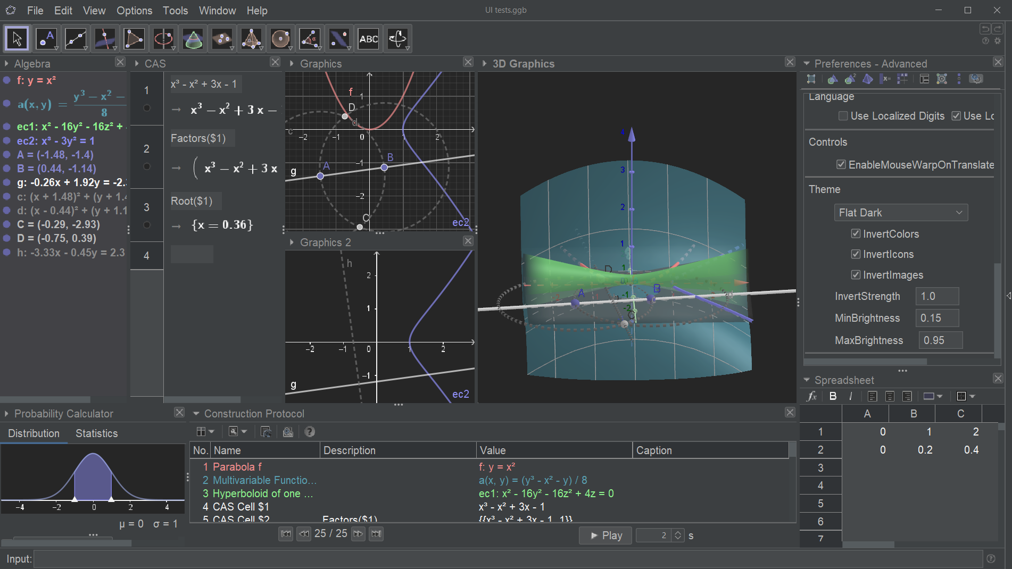1012x569 pixels.
Task: Select the ABC Text tool
Action: click(368, 39)
